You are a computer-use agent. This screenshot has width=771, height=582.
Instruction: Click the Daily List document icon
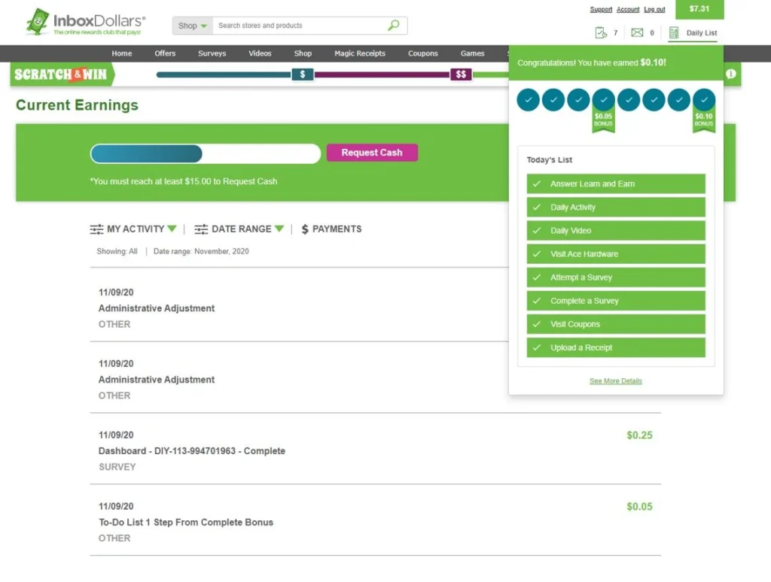[x=674, y=33]
